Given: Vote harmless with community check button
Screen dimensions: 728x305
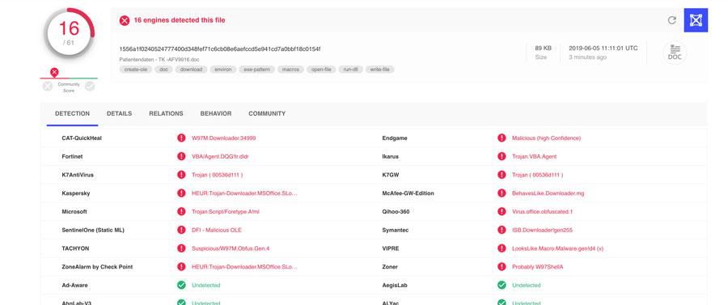Looking at the screenshot, I should [90, 86].
